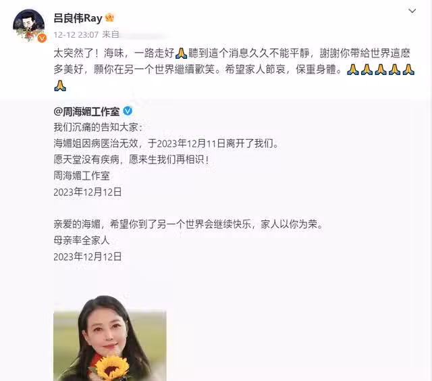This screenshot has width=432, height=381.
Task: Click the 母亲率全家人 signature line
Action: [82, 240]
